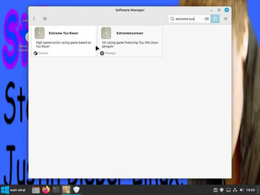Close the Software Manager window
This screenshot has width=260, height=195.
pyautogui.click(x=227, y=10)
